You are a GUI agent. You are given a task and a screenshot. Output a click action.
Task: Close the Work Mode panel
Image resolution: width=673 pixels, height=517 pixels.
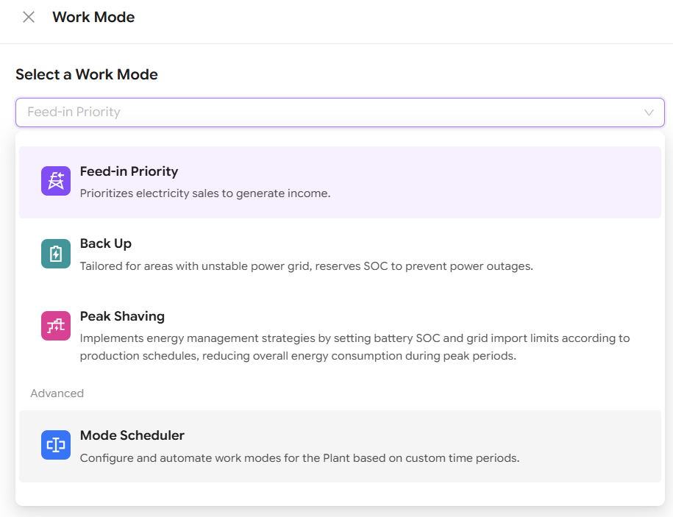[29, 17]
